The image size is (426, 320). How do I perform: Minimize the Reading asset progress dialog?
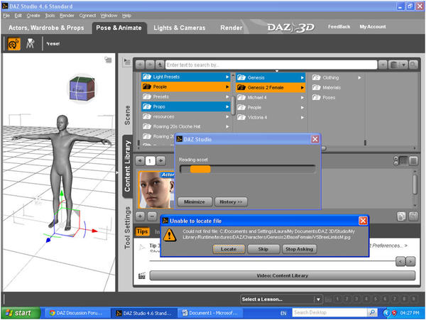[195, 202]
